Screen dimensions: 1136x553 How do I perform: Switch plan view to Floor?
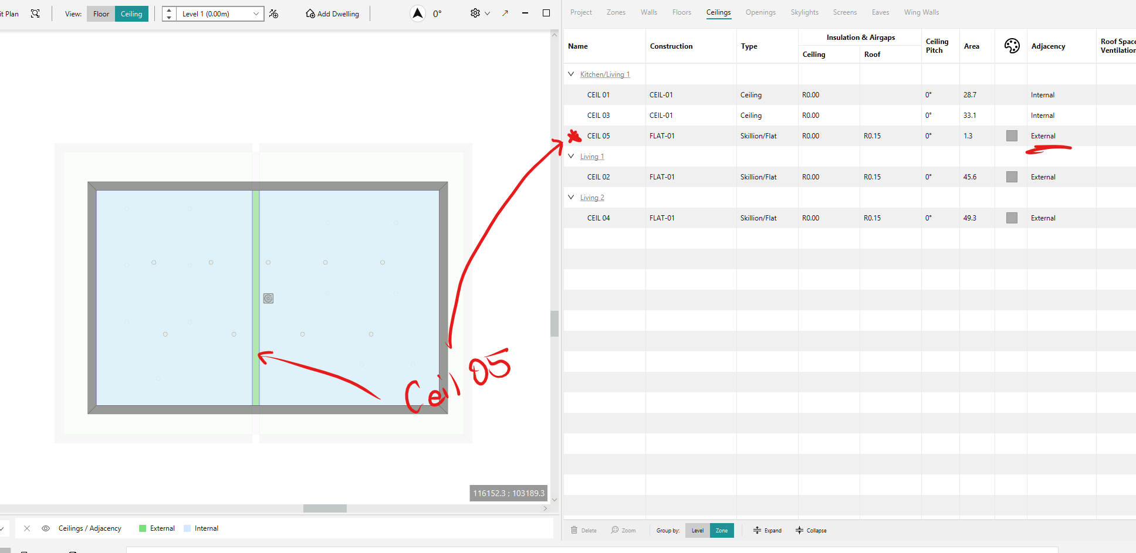pos(101,13)
